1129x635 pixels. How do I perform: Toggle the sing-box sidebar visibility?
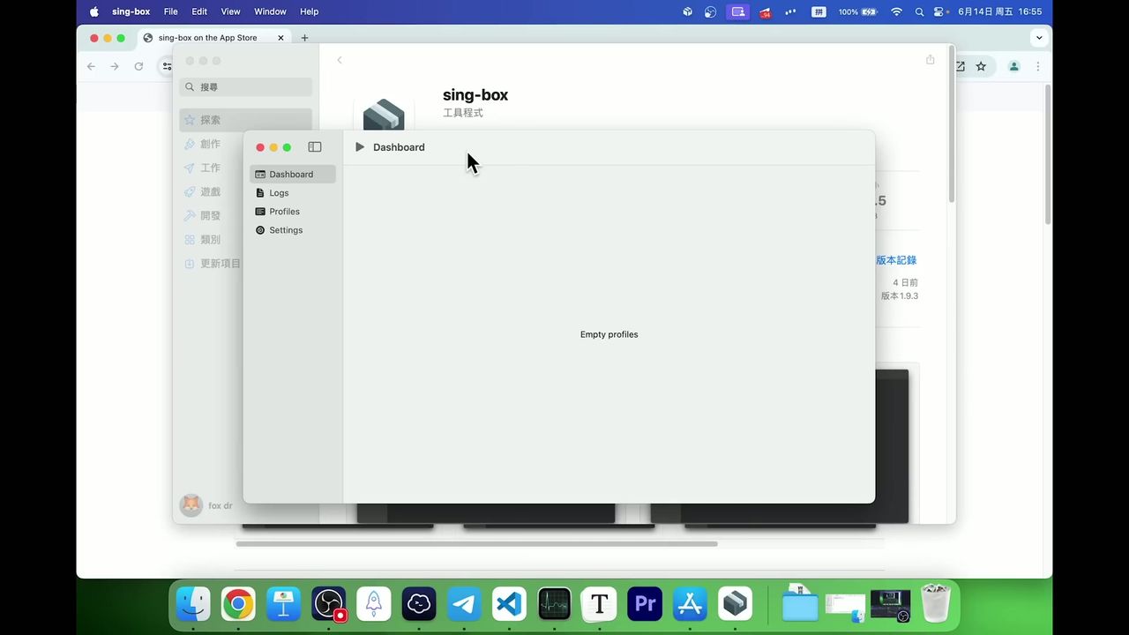[x=315, y=146]
